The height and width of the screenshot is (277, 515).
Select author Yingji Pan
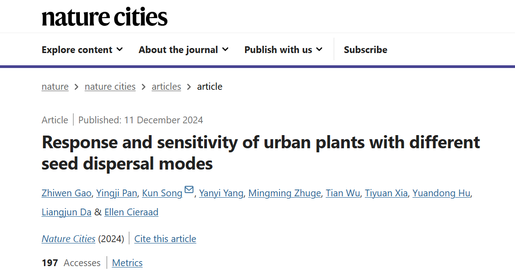(x=117, y=193)
